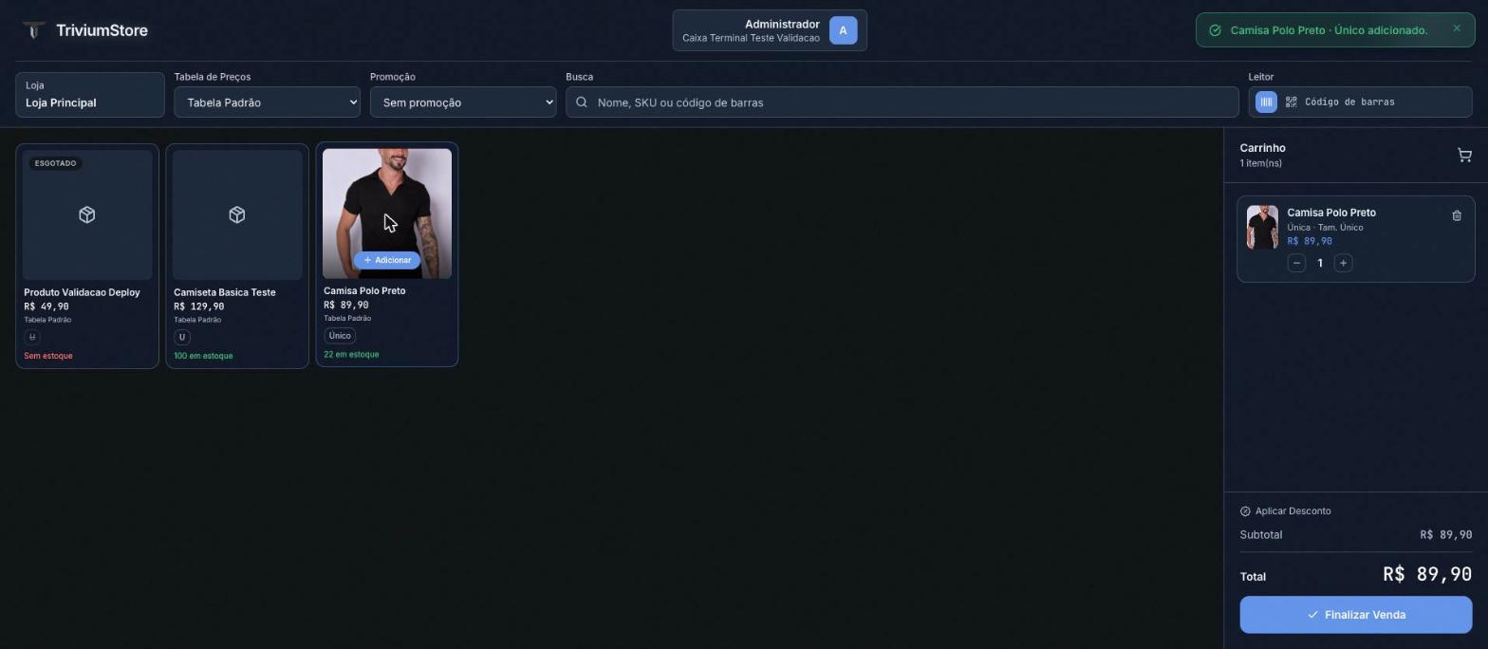Click the 'Caixa Terminal Teste Validacao' text
The height and width of the screenshot is (649, 1488).
[x=751, y=38]
